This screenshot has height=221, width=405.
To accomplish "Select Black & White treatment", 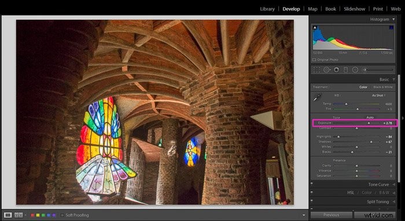I will [x=383, y=87].
